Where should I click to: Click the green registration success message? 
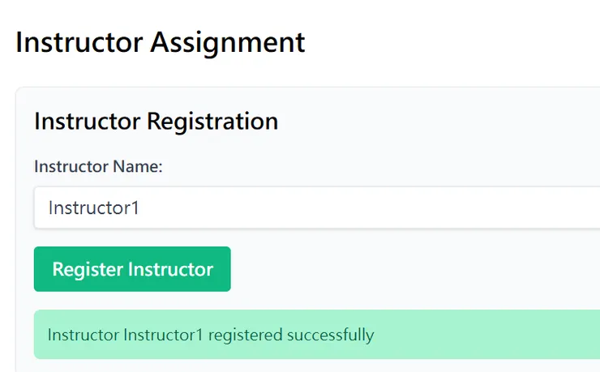tap(316, 334)
